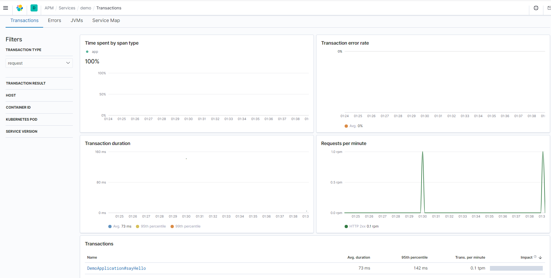This screenshot has width=551, height=278.
Task: Switch to the Service Map tab
Action: click(106, 21)
